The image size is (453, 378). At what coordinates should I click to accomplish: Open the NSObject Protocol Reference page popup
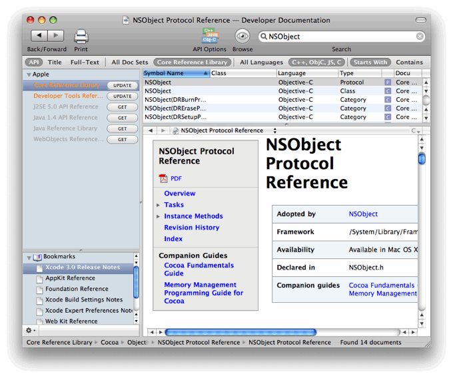(225, 130)
